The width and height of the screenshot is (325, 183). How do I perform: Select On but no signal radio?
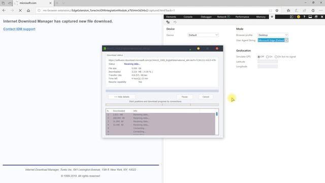(x=276, y=56)
